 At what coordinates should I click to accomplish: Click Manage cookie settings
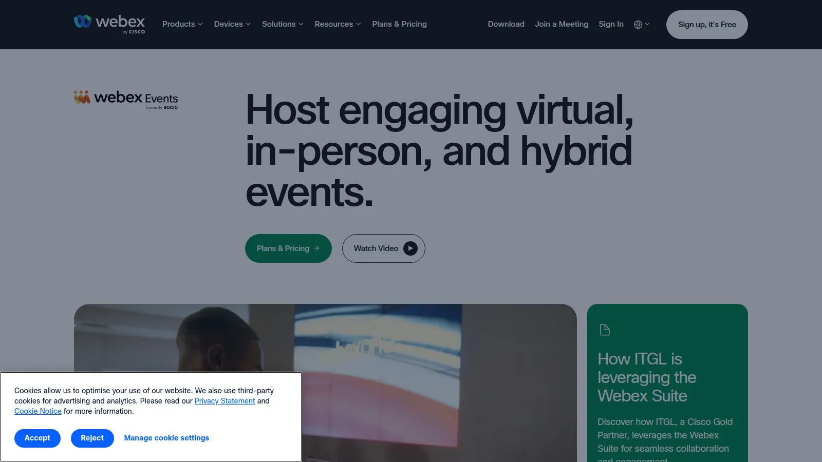(166, 438)
